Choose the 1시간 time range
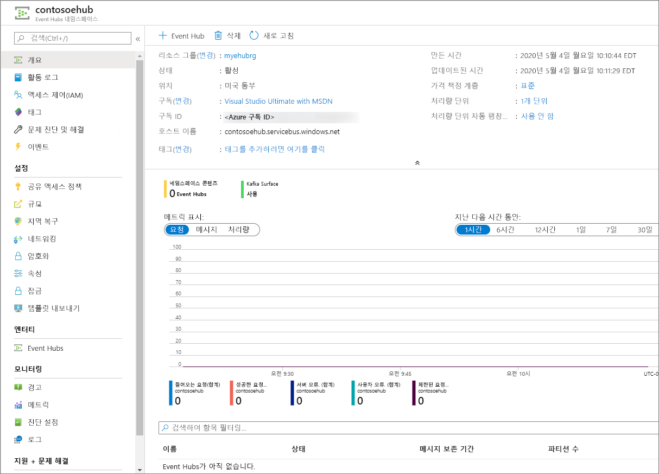The image size is (659, 474). 473,230
